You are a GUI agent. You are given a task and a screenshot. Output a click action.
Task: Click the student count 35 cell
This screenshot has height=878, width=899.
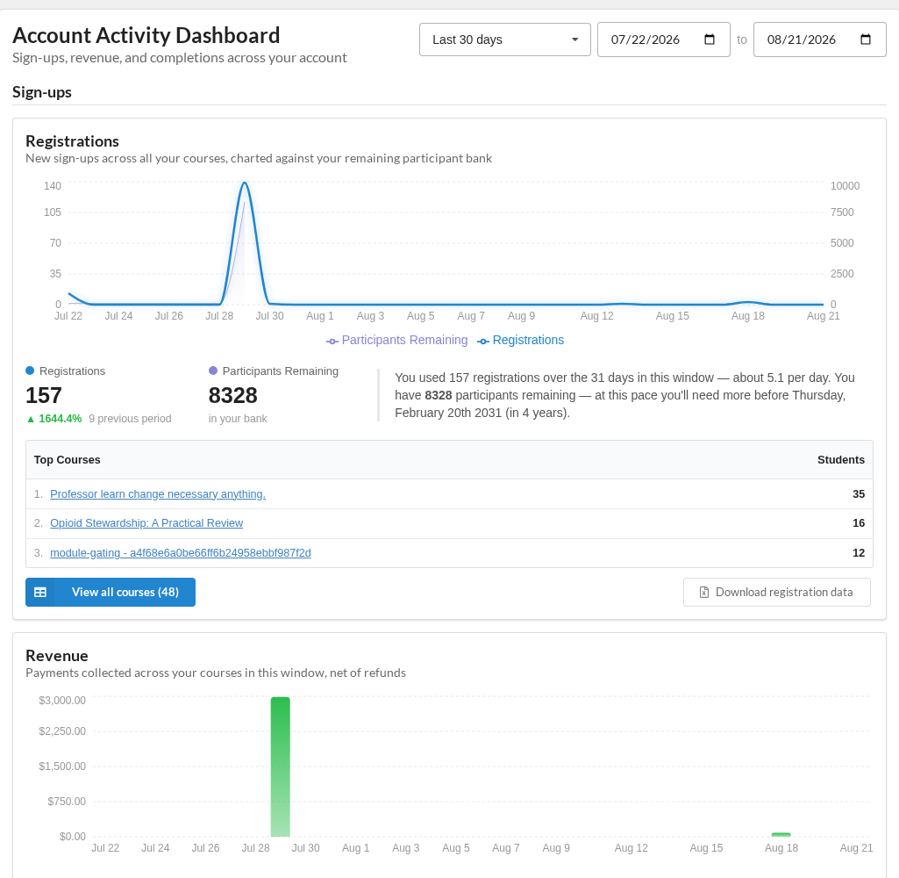[859, 494]
